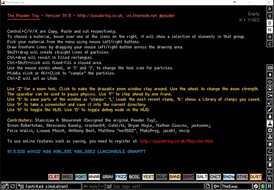Open the Liquids droplet icon
The image size is (274, 190).
(x=270, y=117)
